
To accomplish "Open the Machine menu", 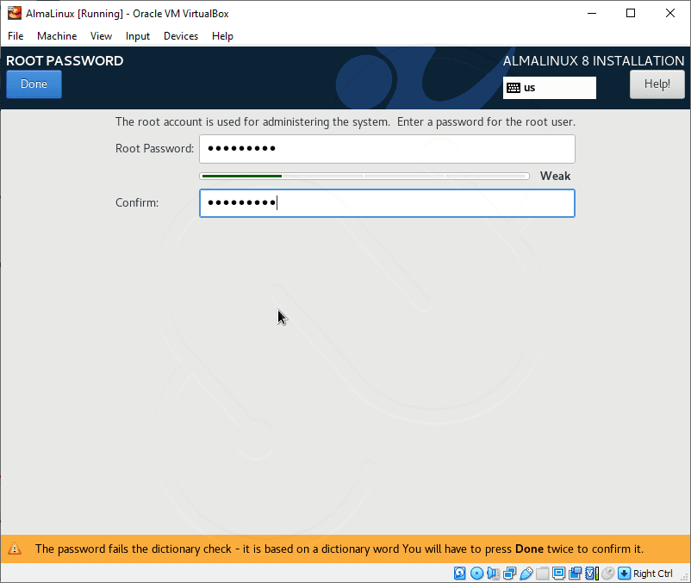I will coord(57,36).
